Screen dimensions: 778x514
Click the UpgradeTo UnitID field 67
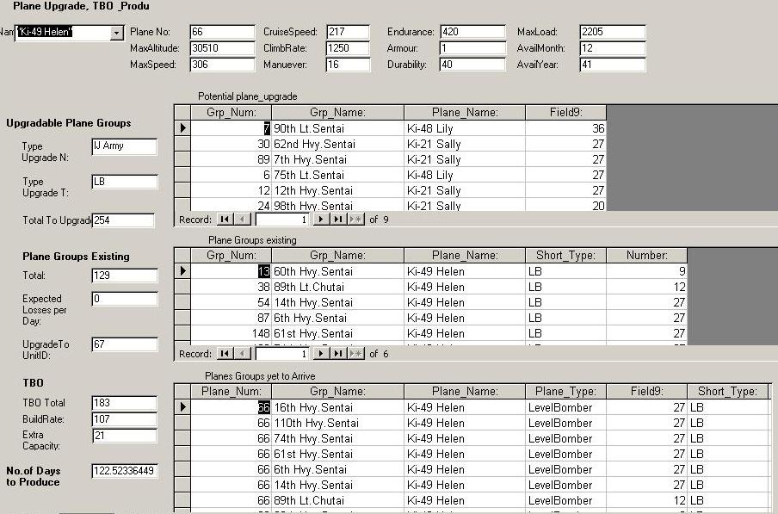pos(125,344)
